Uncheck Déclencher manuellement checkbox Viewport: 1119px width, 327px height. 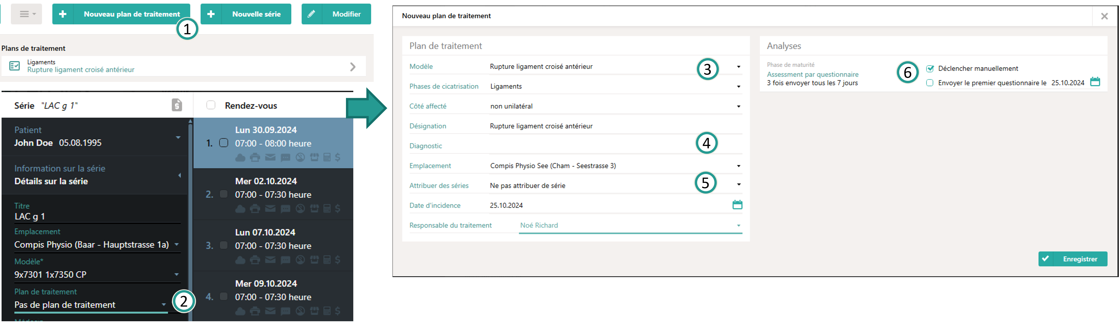pyautogui.click(x=930, y=69)
